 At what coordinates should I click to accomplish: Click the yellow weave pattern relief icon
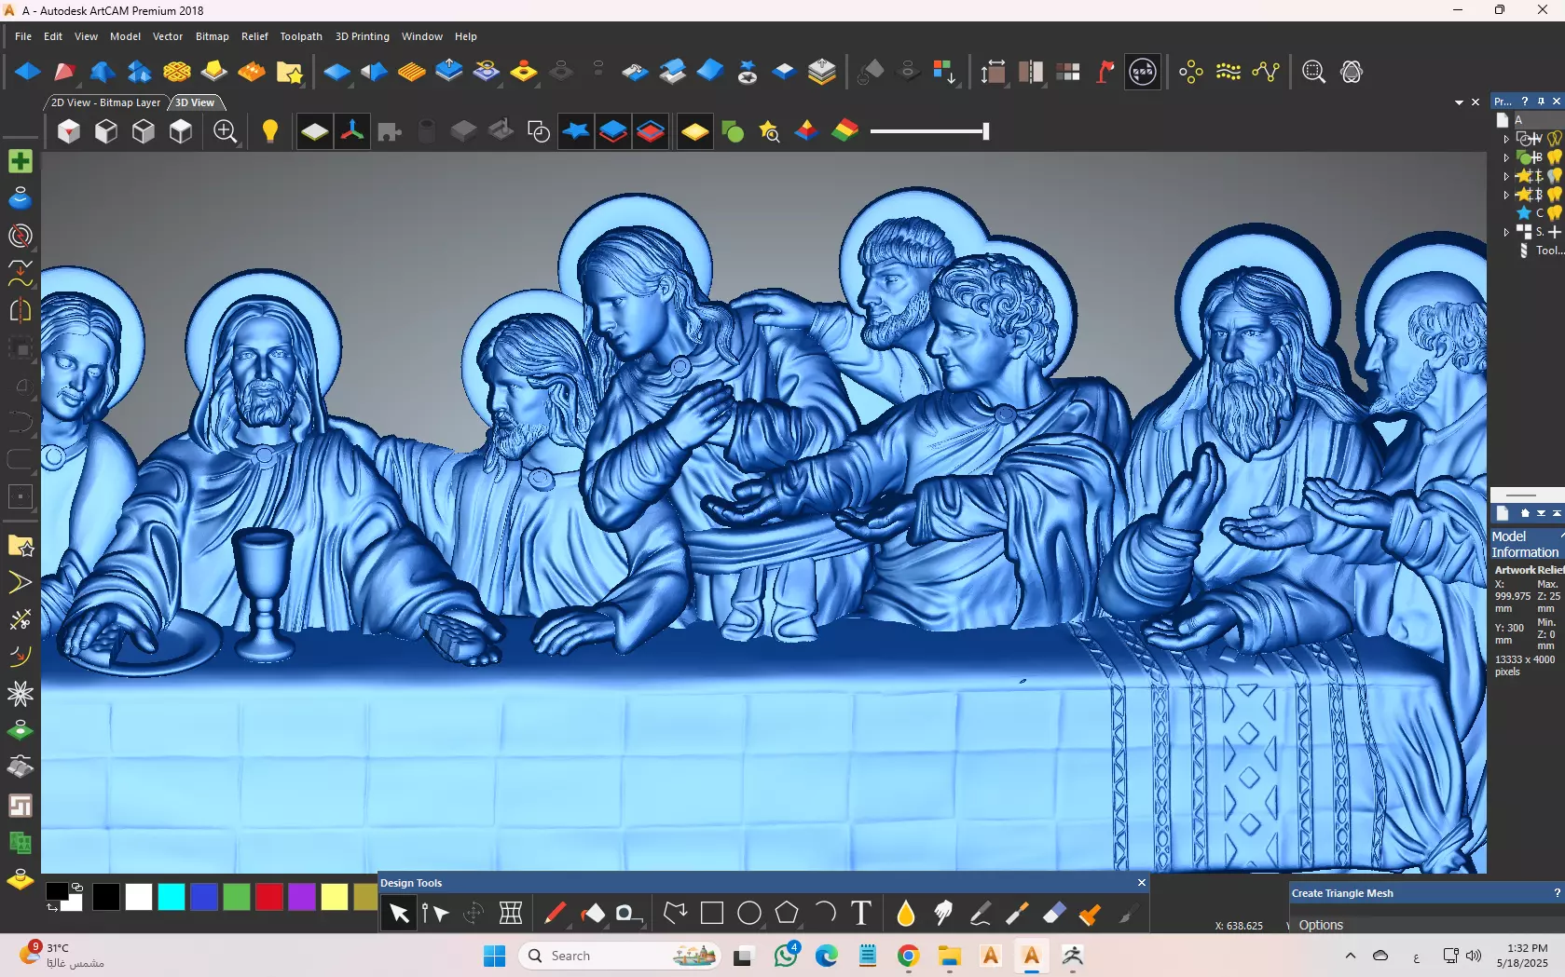coord(177,72)
